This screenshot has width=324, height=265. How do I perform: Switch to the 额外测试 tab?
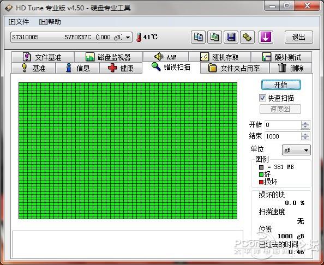tap(281, 57)
